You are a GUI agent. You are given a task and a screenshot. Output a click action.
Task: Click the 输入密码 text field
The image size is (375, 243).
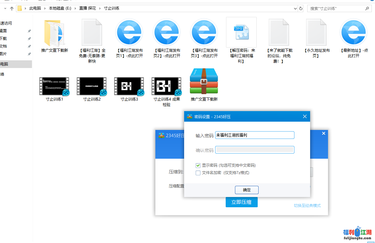pyautogui.click(x=254, y=135)
